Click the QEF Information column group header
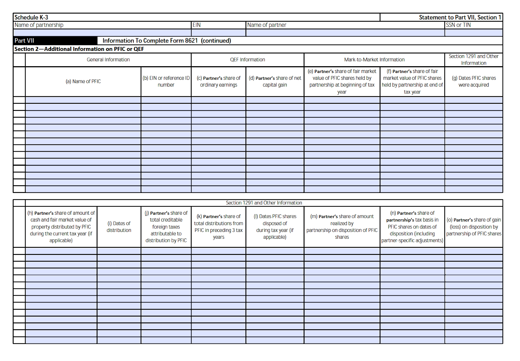The image size is (520, 361). click(x=247, y=60)
